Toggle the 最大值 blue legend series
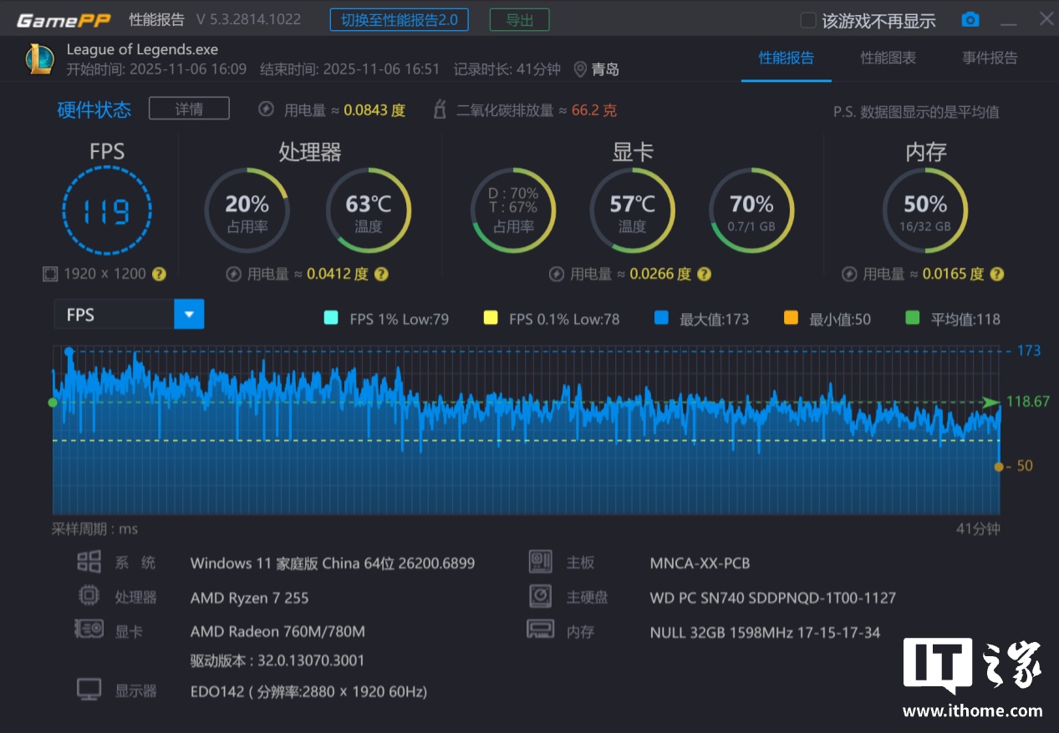Image resolution: width=1059 pixels, height=733 pixels. [661, 318]
